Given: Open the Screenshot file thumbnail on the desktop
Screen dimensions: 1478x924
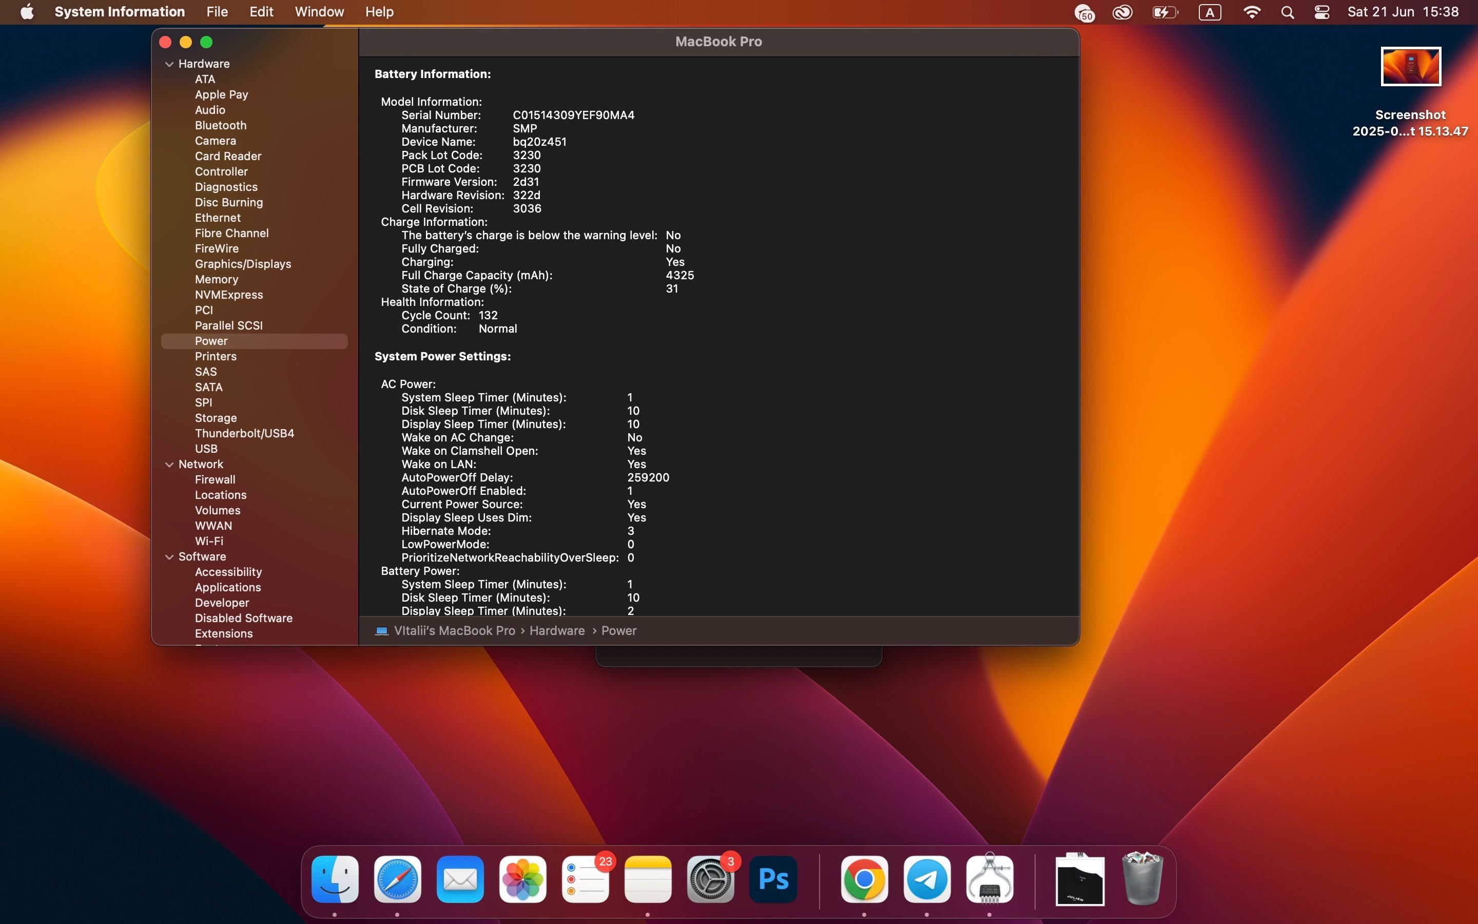Looking at the screenshot, I should [1410, 67].
